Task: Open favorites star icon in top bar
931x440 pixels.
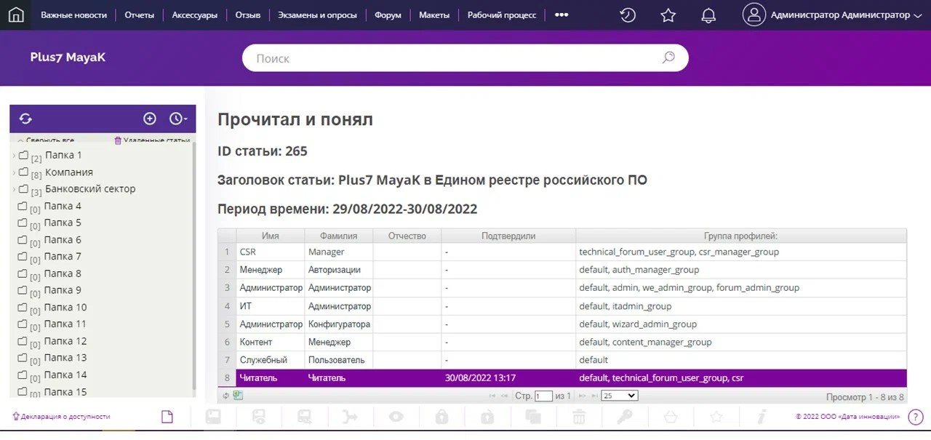Action: pyautogui.click(x=668, y=15)
